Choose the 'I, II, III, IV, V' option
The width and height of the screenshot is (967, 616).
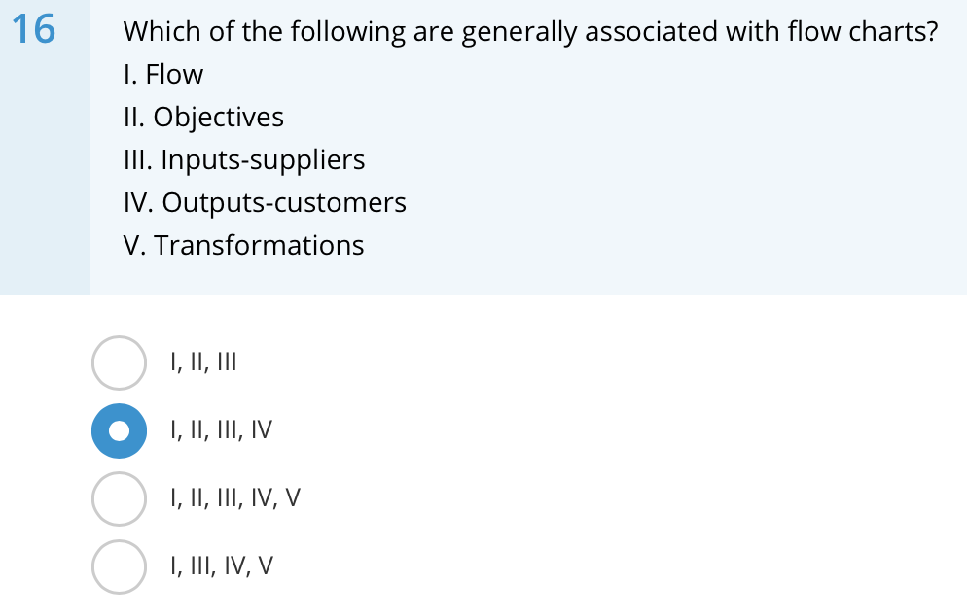[x=119, y=498]
